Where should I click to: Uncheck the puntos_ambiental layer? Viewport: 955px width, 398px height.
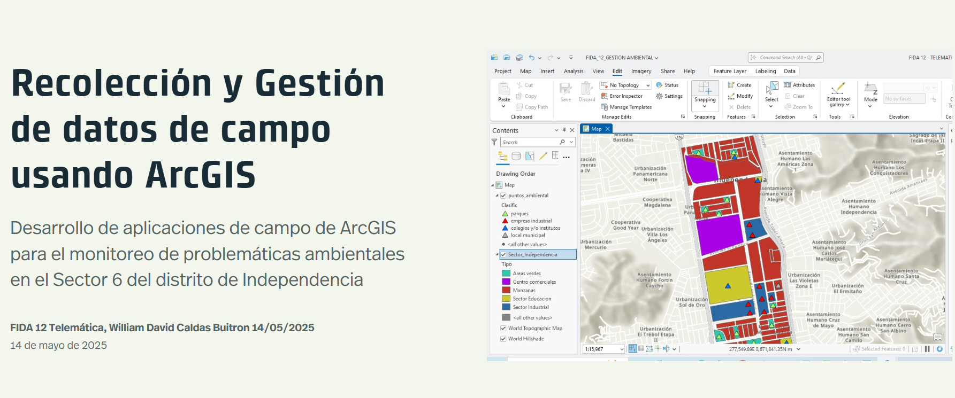[503, 196]
